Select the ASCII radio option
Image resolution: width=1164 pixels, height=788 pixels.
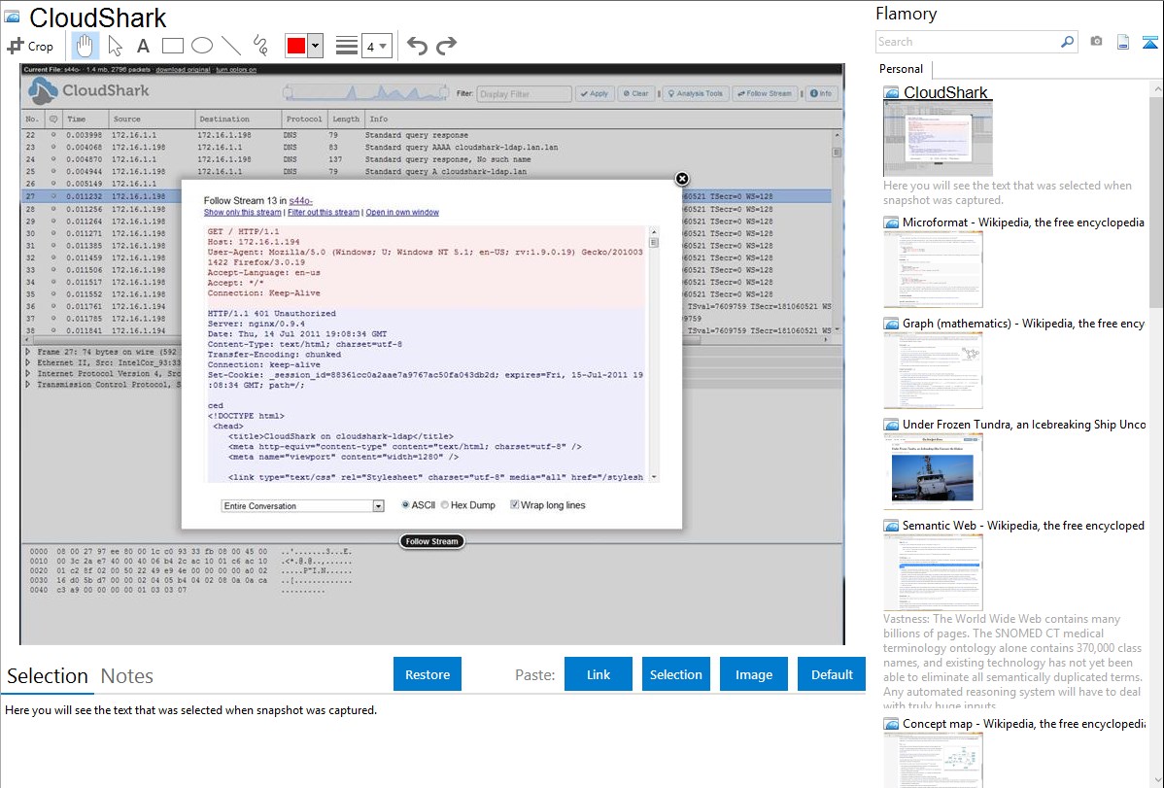point(405,505)
